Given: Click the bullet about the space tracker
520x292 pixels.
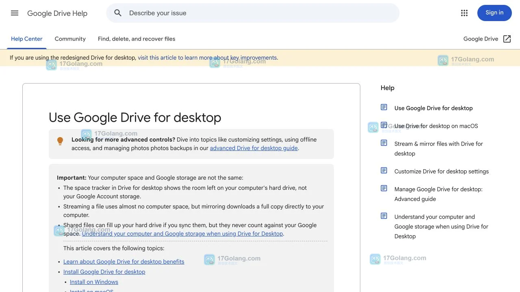Looking at the screenshot, I should (x=185, y=192).
